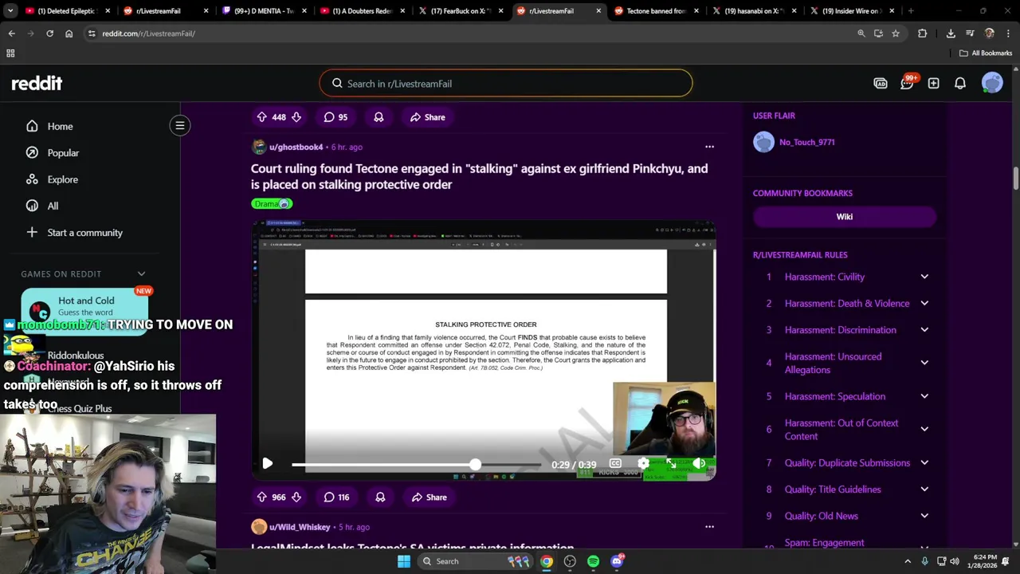Open Windows Start button
This screenshot has width=1020, height=574.
point(404,561)
